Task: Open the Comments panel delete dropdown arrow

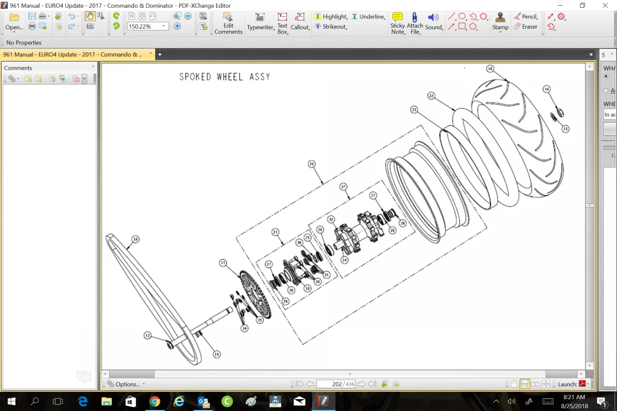Action: point(84,79)
